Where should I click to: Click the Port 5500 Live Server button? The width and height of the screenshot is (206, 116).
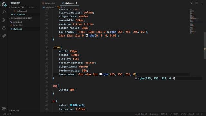click(187, 114)
